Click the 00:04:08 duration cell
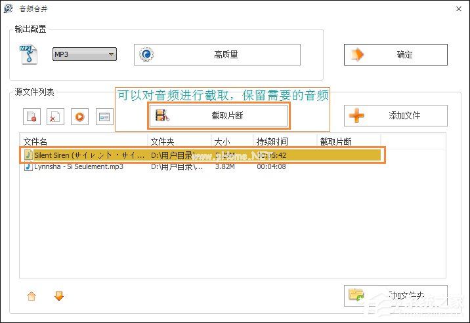This screenshot has width=470, height=323. (271, 166)
